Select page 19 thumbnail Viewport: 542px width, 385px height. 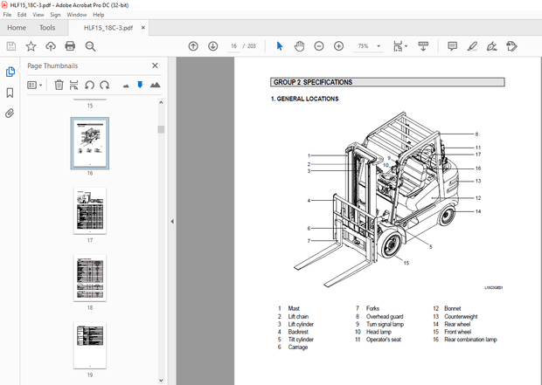90,346
